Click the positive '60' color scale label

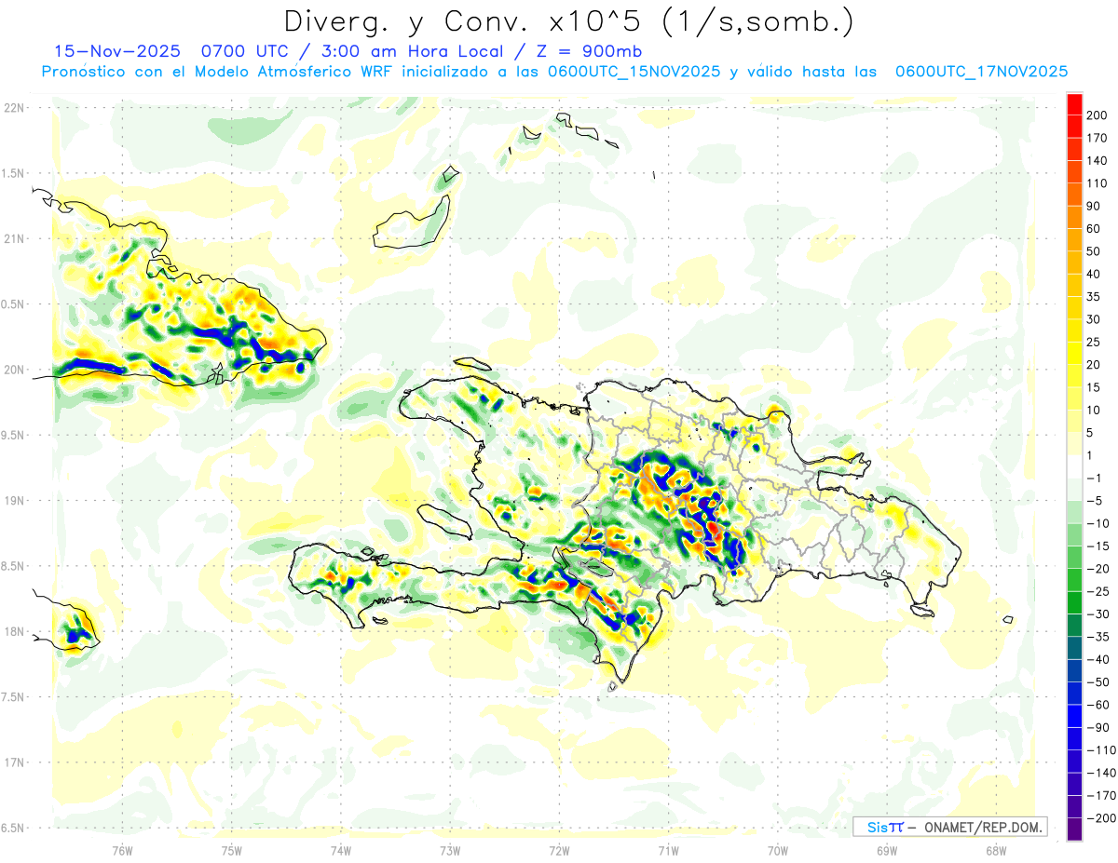click(x=1094, y=229)
